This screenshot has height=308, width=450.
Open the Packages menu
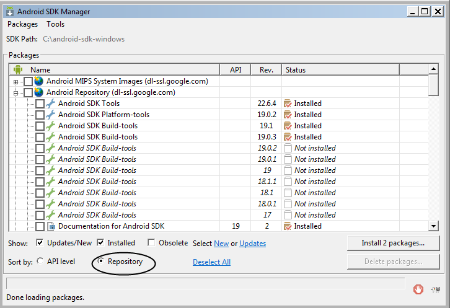click(23, 24)
